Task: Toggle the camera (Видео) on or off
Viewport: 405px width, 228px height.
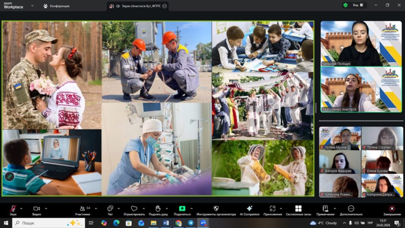Action: tap(37, 208)
